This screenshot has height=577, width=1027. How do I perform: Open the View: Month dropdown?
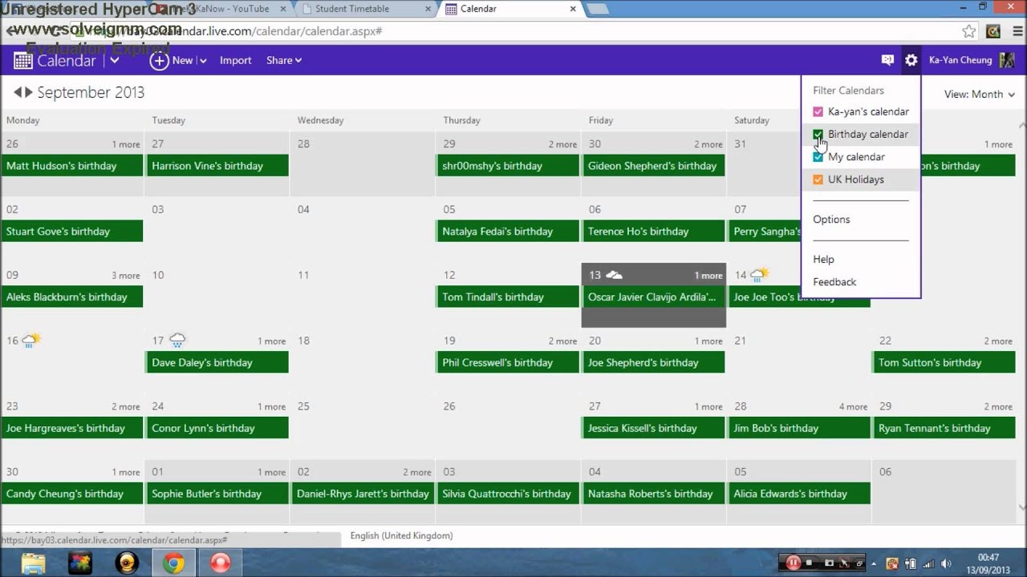[x=977, y=94]
